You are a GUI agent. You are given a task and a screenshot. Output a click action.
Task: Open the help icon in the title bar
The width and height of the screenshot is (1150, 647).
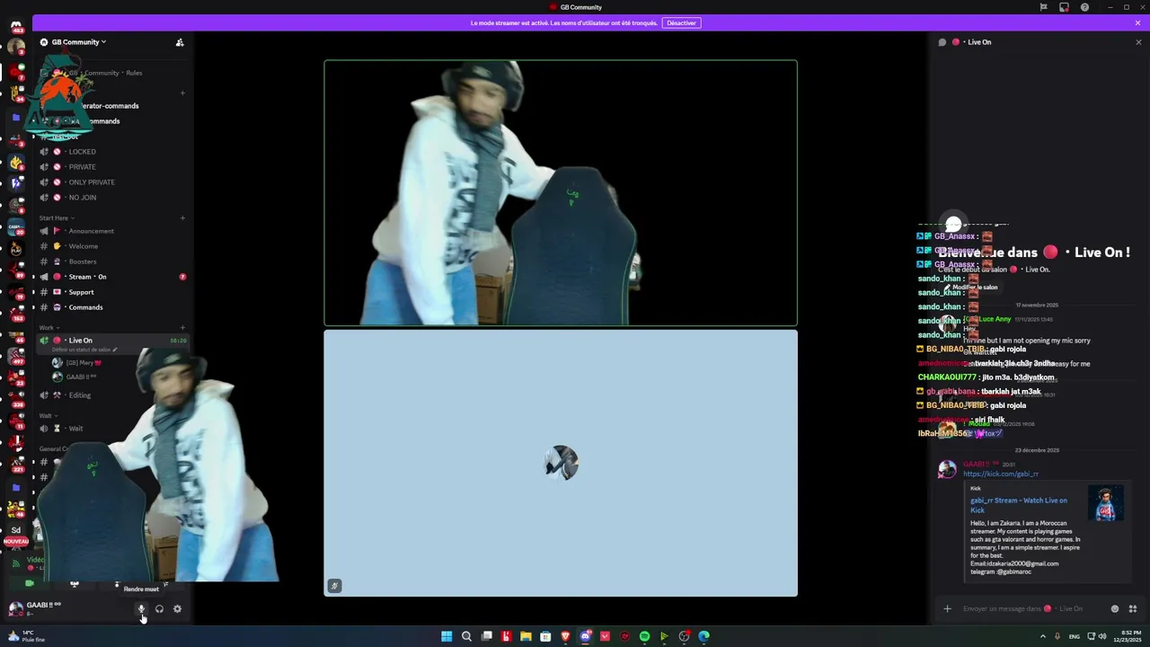(x=1084, y=7)
